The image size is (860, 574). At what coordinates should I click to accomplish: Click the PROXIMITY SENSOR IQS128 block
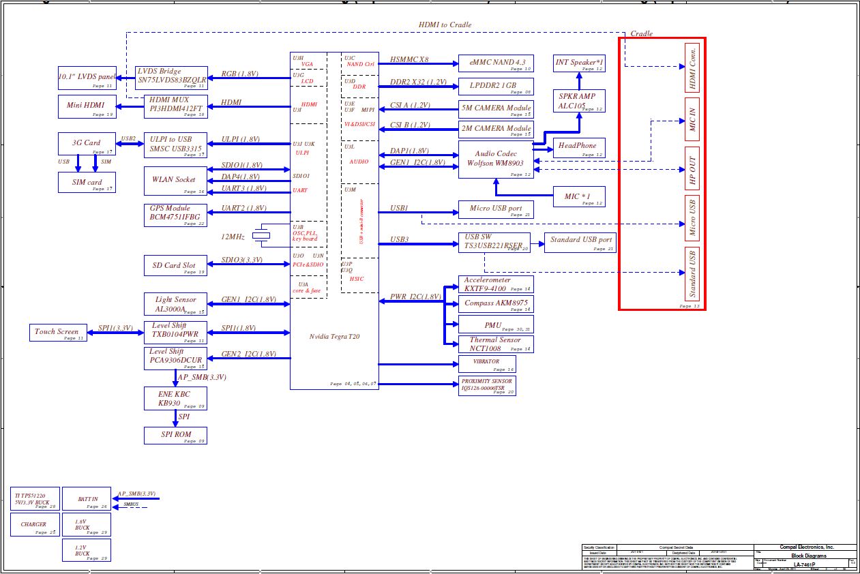tap(487, 386)
